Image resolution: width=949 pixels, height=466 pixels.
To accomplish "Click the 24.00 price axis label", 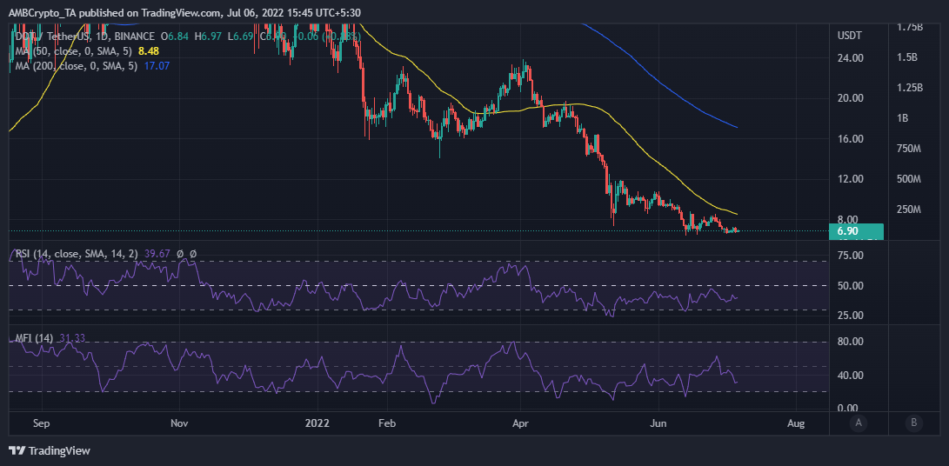I will click(x=850, y=58).
